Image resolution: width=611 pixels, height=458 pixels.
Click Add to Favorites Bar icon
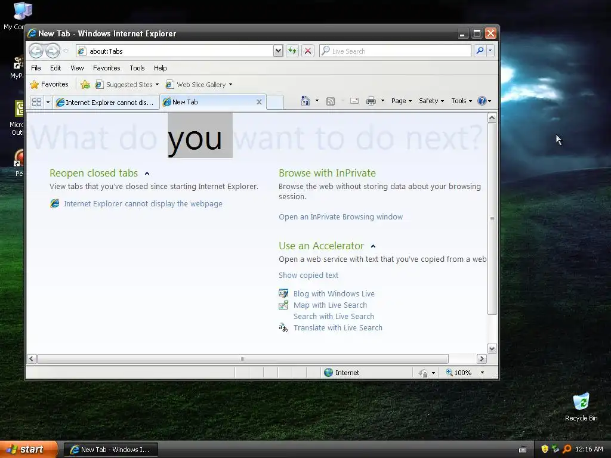[x=85, y=85]
